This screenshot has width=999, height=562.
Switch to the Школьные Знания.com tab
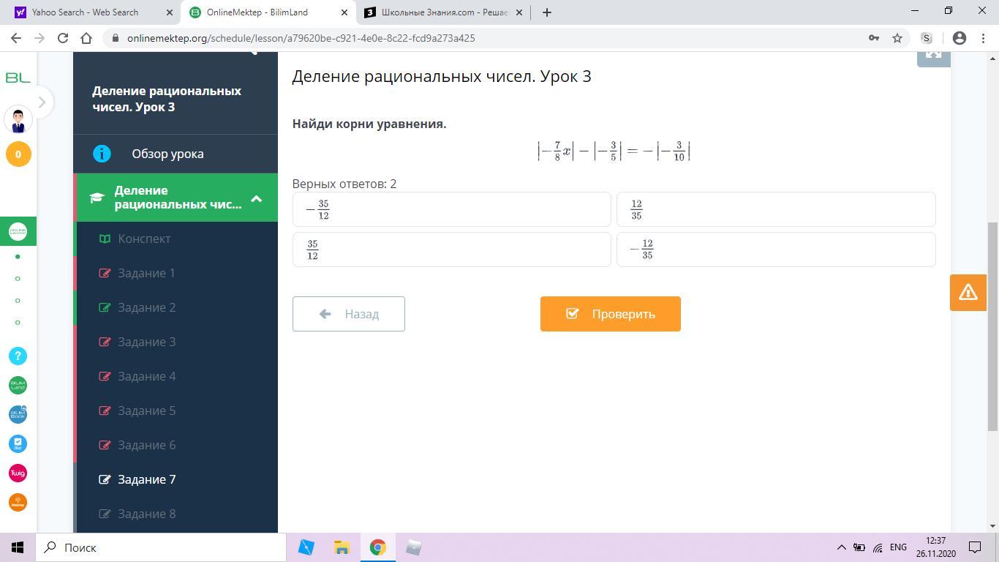[x=445, y=12]
